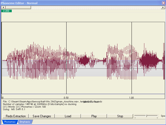Click the horizontal scrollbar thumb
166x125 pixels.
point(18,7)
